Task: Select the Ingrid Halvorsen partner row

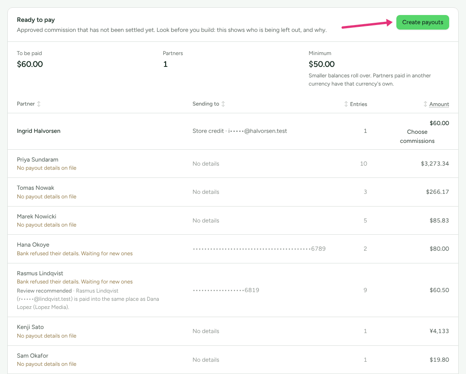Action: pyautogui.click(x=233, y=131)
